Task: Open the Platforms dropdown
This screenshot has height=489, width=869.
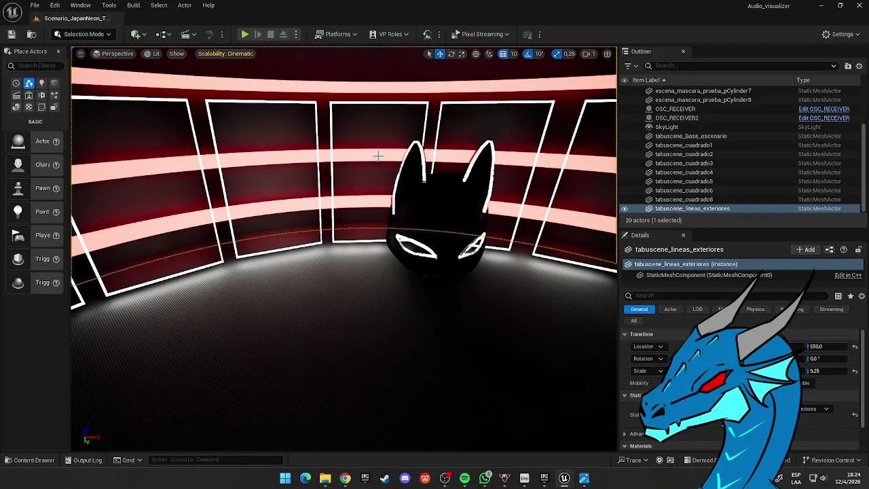Action: (x=337, y=34)
